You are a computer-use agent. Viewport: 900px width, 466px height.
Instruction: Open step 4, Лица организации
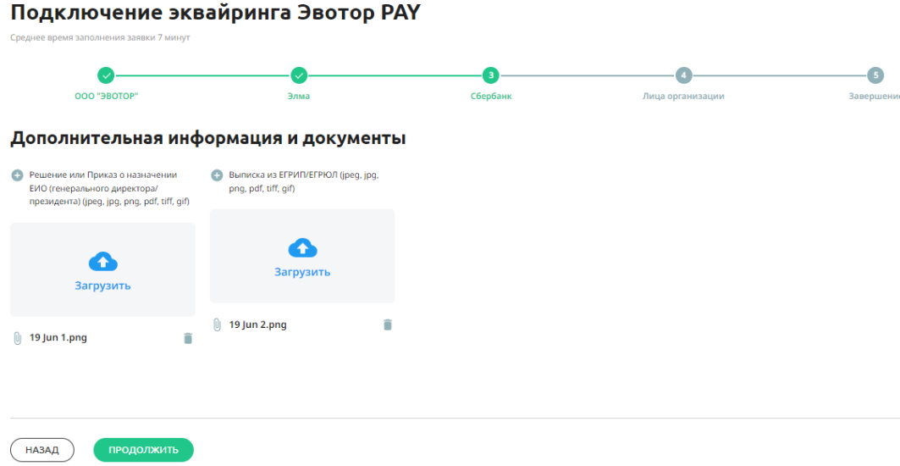pyautogui.click(x=683, y=75)
